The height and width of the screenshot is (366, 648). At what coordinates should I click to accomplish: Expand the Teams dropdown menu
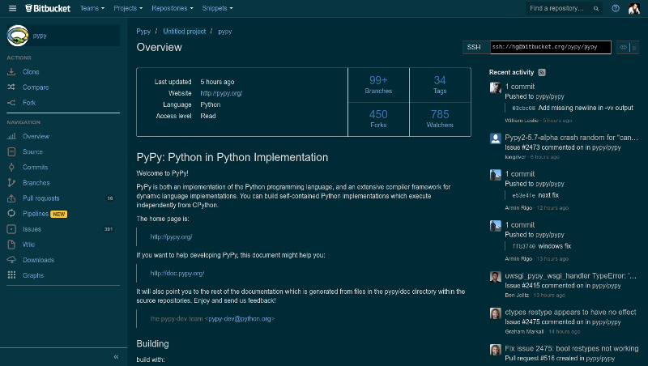pos(92,8)
